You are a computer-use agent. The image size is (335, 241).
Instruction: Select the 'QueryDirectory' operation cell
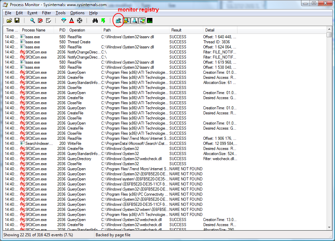[x=79, y=159]
